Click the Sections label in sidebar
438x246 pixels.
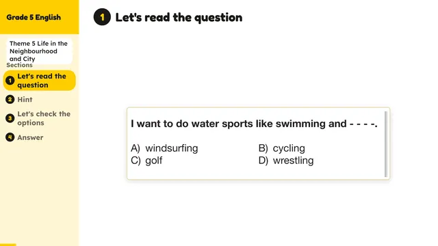(x=19, y=65)
